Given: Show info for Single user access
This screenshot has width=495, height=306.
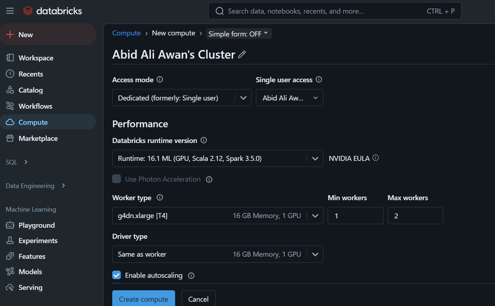Looking at the screenshot, I should (x=319, y=79).
